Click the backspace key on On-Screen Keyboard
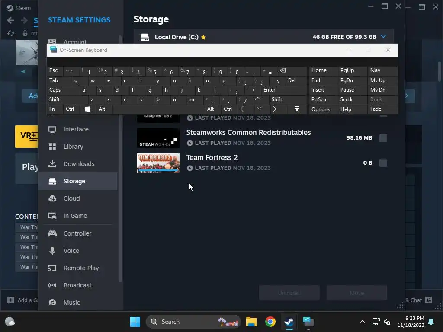The height and width of the screenshot is (332, 443). (x=292, y=70)
